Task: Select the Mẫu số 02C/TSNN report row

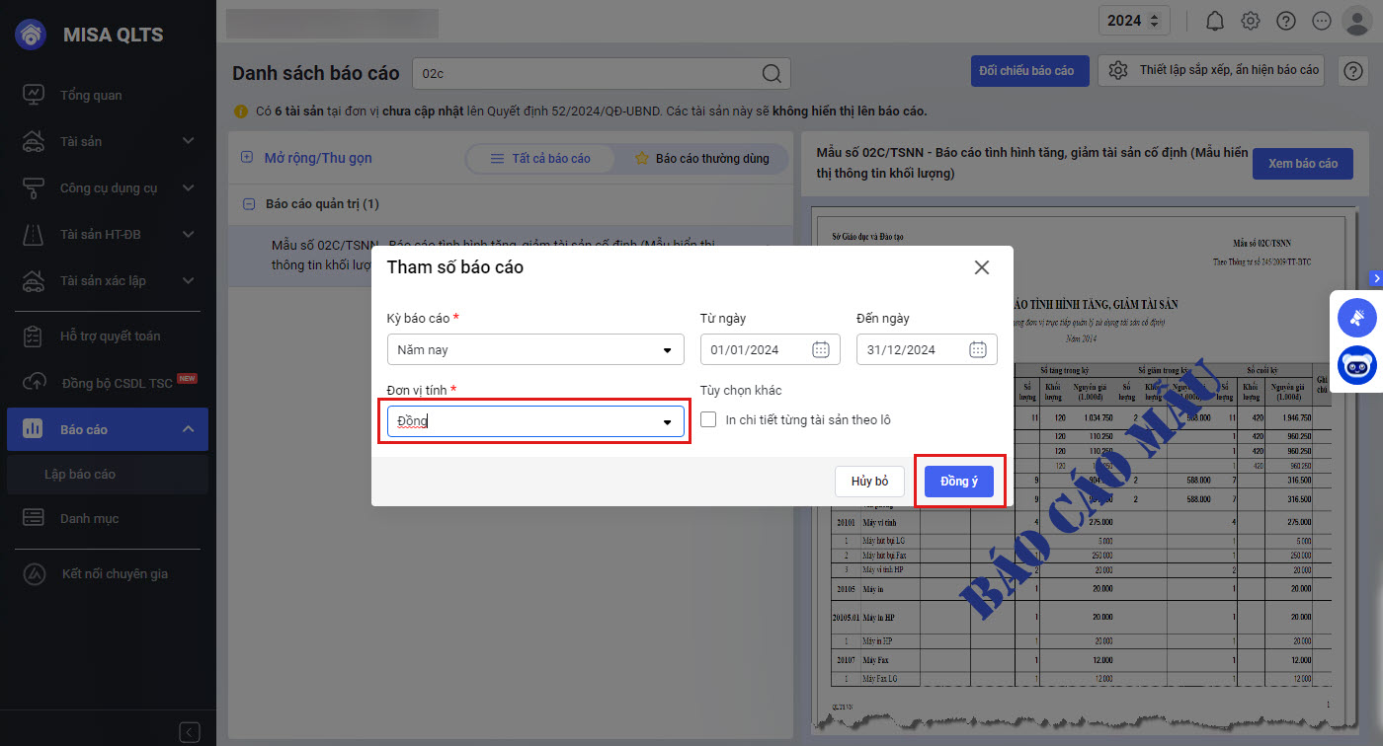Action: tap(511, 256)
